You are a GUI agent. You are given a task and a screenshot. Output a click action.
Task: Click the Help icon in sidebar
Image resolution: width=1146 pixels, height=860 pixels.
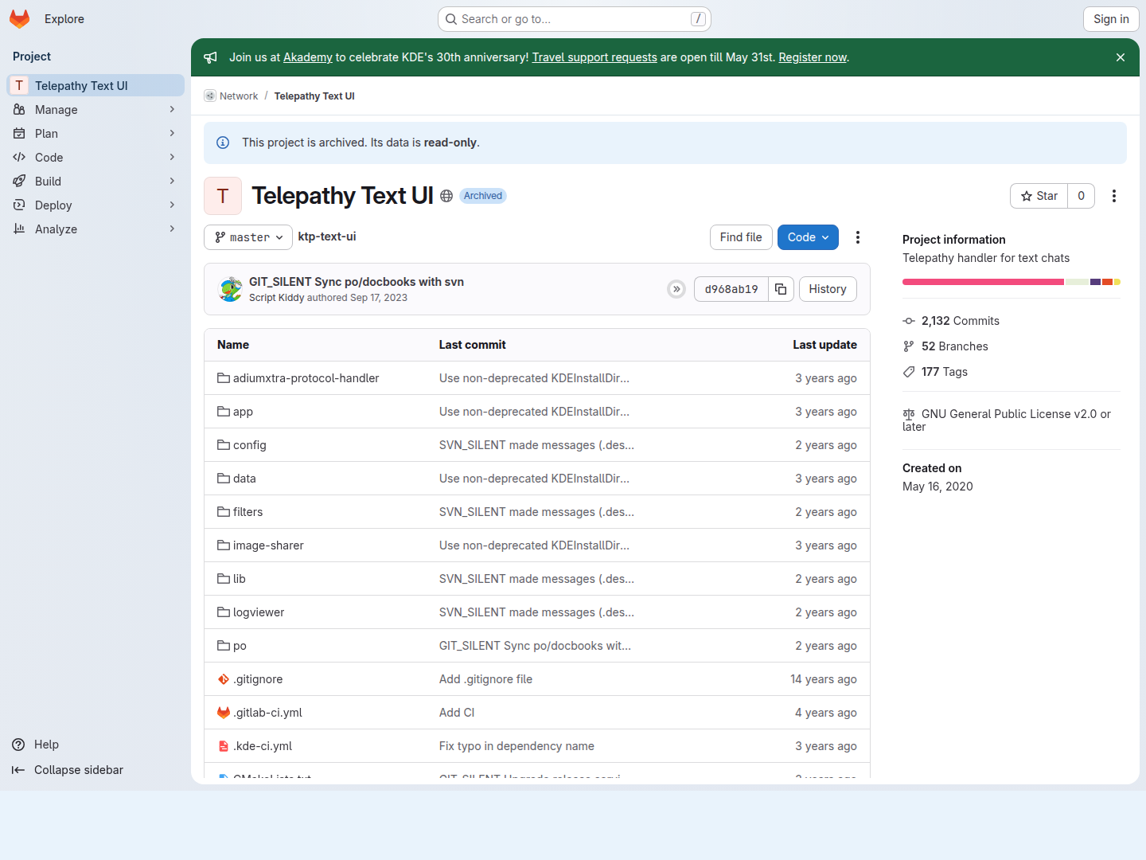tap(18, 745)
